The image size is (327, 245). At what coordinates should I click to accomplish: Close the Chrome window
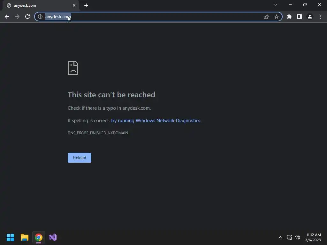point(319,4)
